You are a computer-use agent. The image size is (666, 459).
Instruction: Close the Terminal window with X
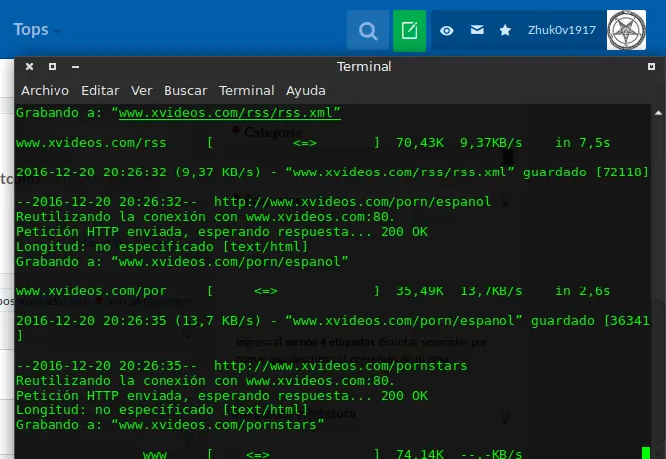click(x=29, y=66)
